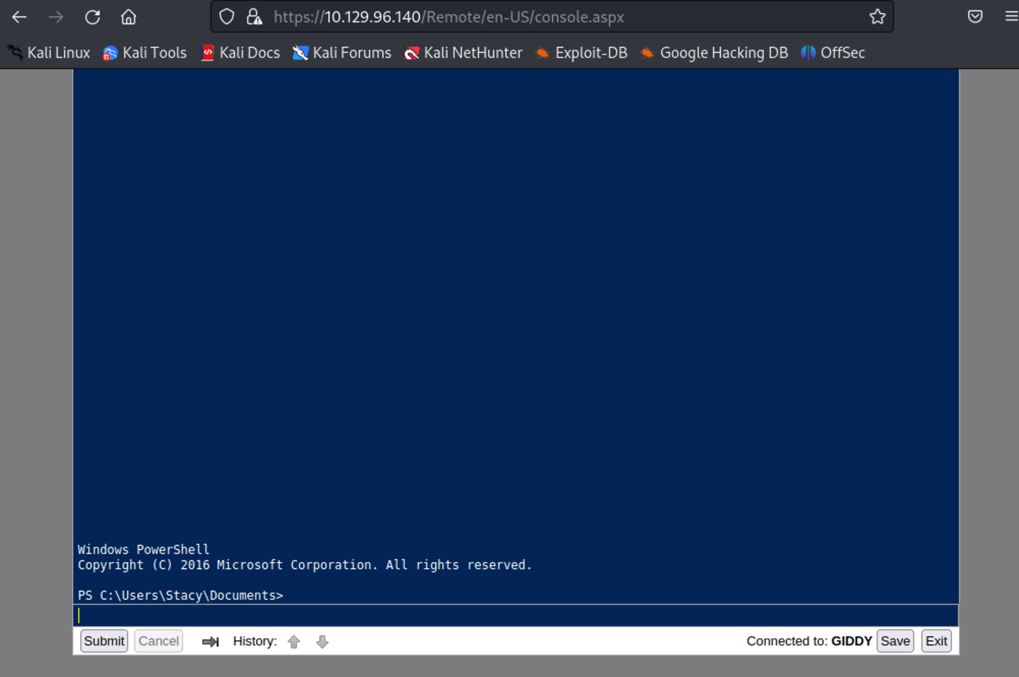Click the insecure connection padlock icon

(x=254, y=17)
